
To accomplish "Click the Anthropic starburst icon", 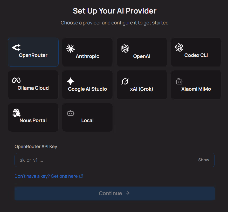I will click(x=71, y=49).
